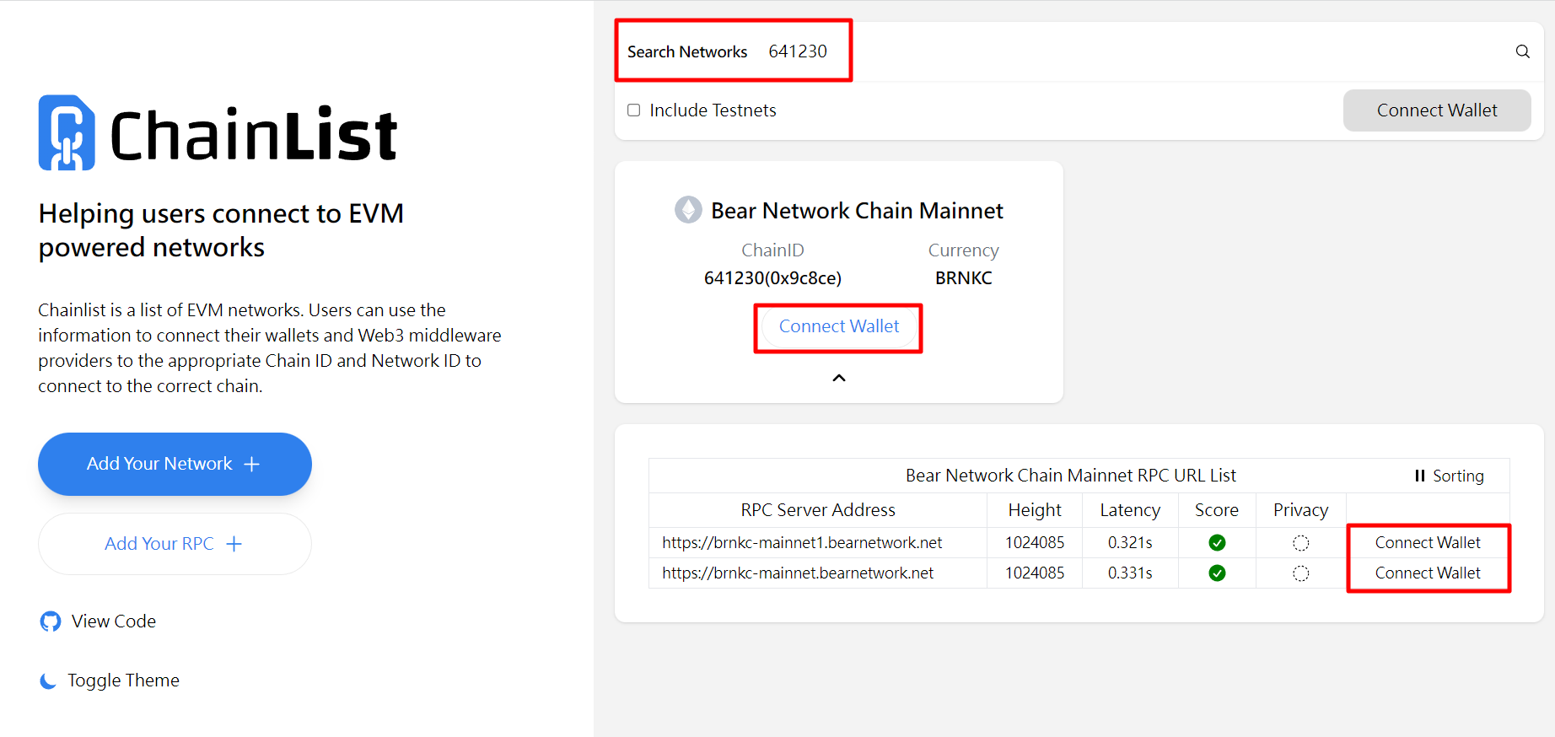The width and height of the screenshot is (1555, 737).
Task: Open the View Code link
Action: tap(114, 621)
